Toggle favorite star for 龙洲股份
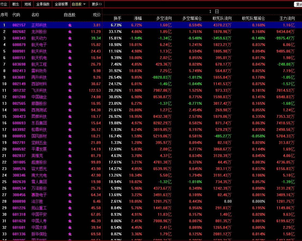Screen dimensions: 302x241 coord(70,32)
